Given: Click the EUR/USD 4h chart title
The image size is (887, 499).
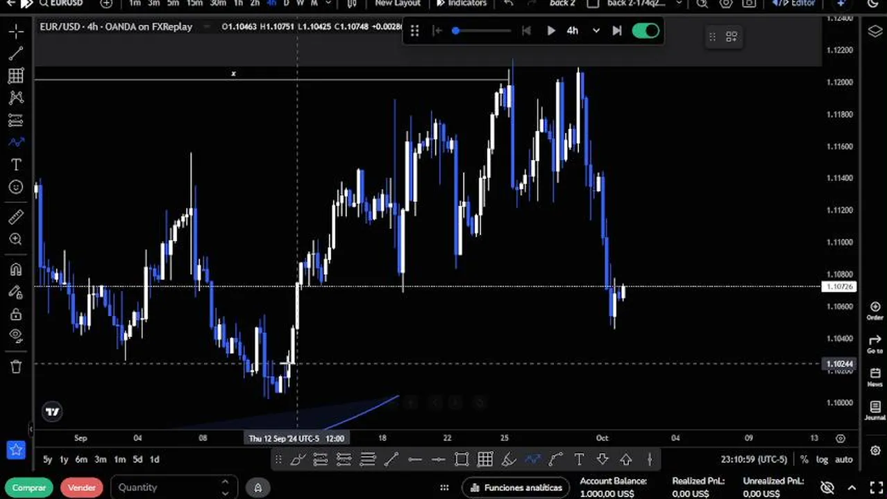Looking at the screenshot, I should pyautogui.click(x=116, y=27).
